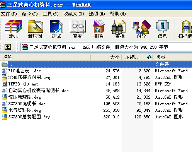Open the 命令(C) menu
This screenshot has width=192, height=152.
click(30, 14)
